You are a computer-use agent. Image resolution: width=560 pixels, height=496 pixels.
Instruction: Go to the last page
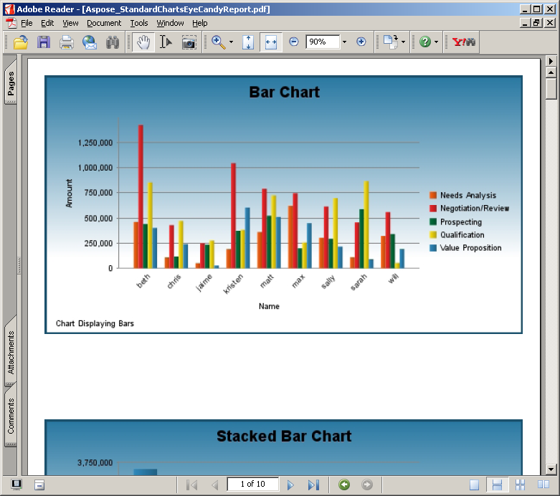point(313,485)
